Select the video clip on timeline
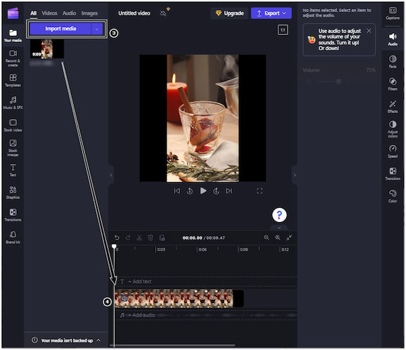 point(179,298)
